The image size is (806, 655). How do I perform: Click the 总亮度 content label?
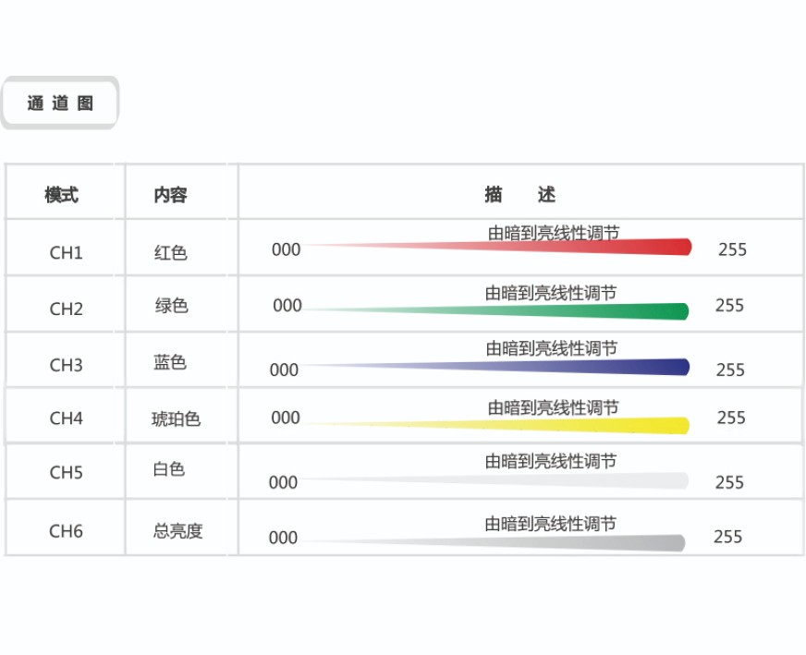click(177, 531)
